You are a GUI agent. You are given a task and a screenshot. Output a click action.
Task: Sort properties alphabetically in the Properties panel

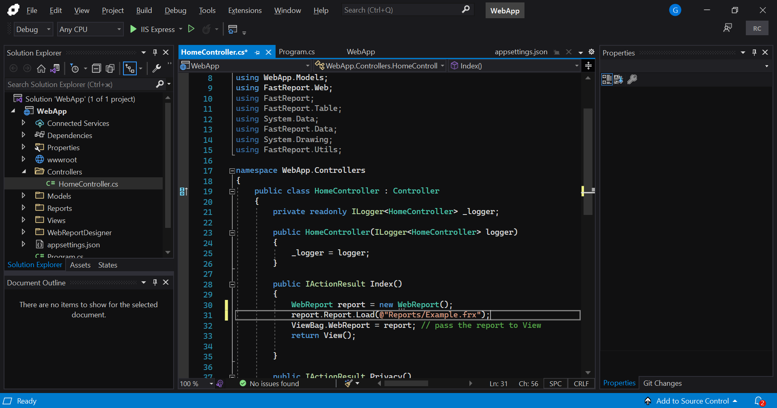click(x=618, y=79)
